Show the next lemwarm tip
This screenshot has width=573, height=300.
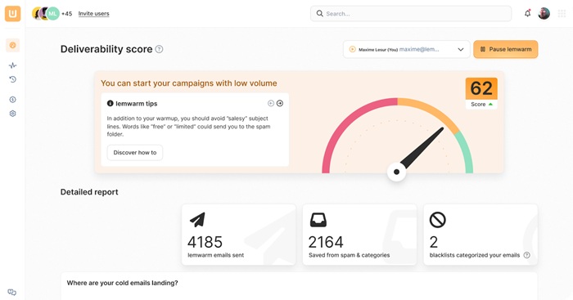point(280,103)
